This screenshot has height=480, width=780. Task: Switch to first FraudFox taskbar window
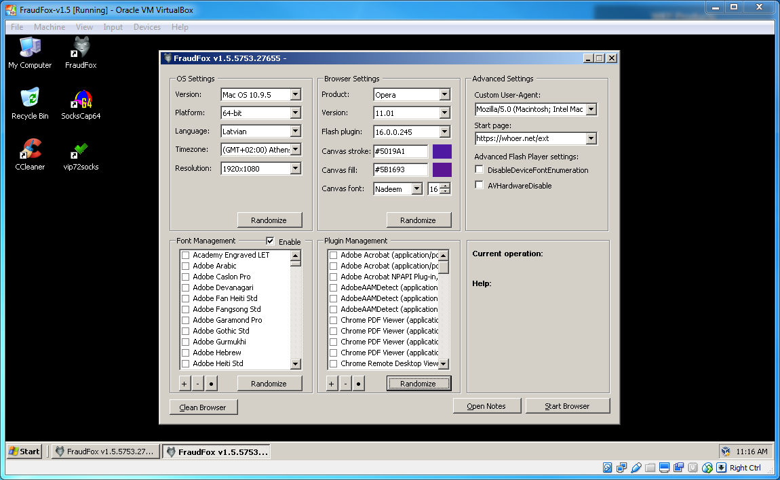point(105,451)
